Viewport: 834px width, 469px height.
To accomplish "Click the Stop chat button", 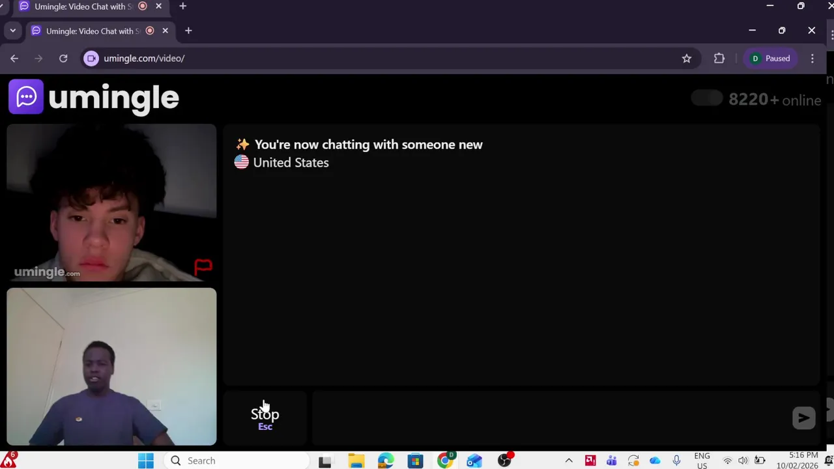I will coord(265,418).
